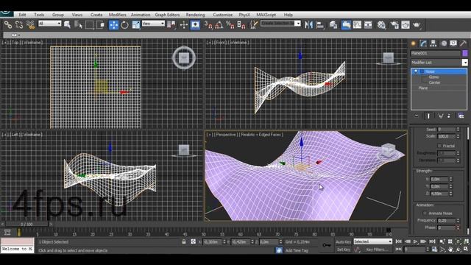Toggle the Percent Snap icon
Screen dimensions: 471x265
click(x=230, y=24)
